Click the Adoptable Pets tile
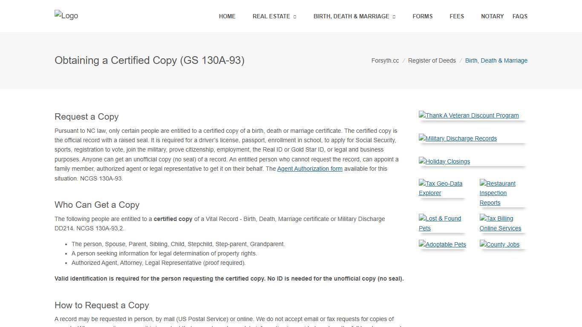Screen dimensions: 582x327 442,244
